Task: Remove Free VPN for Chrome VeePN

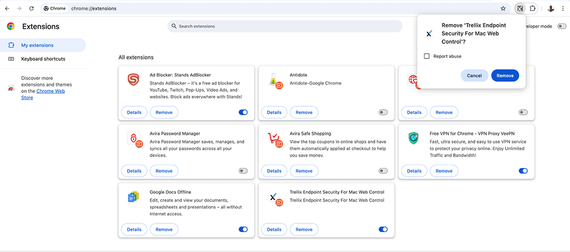Action: coord(444,171)
